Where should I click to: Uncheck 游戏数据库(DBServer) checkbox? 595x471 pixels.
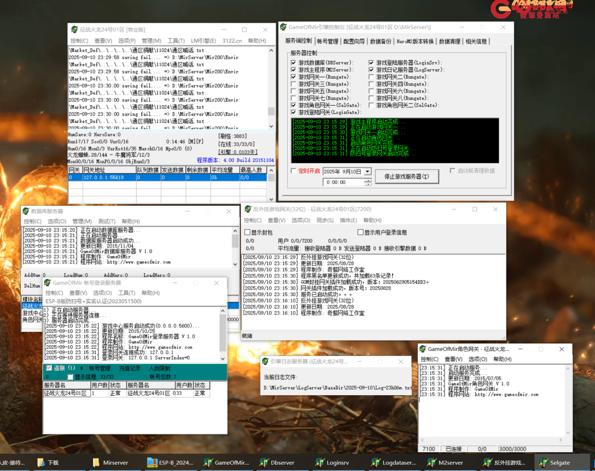coord(293,63)
